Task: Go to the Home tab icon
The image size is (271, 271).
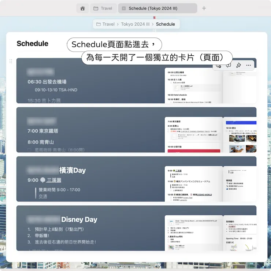Action: click(x=82, y=8)
